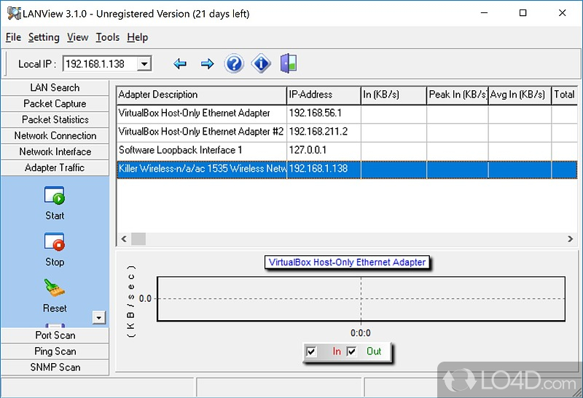Toggle the In traffic checkbox
This screenshot has height=398, width=583.
coord(311,351)
